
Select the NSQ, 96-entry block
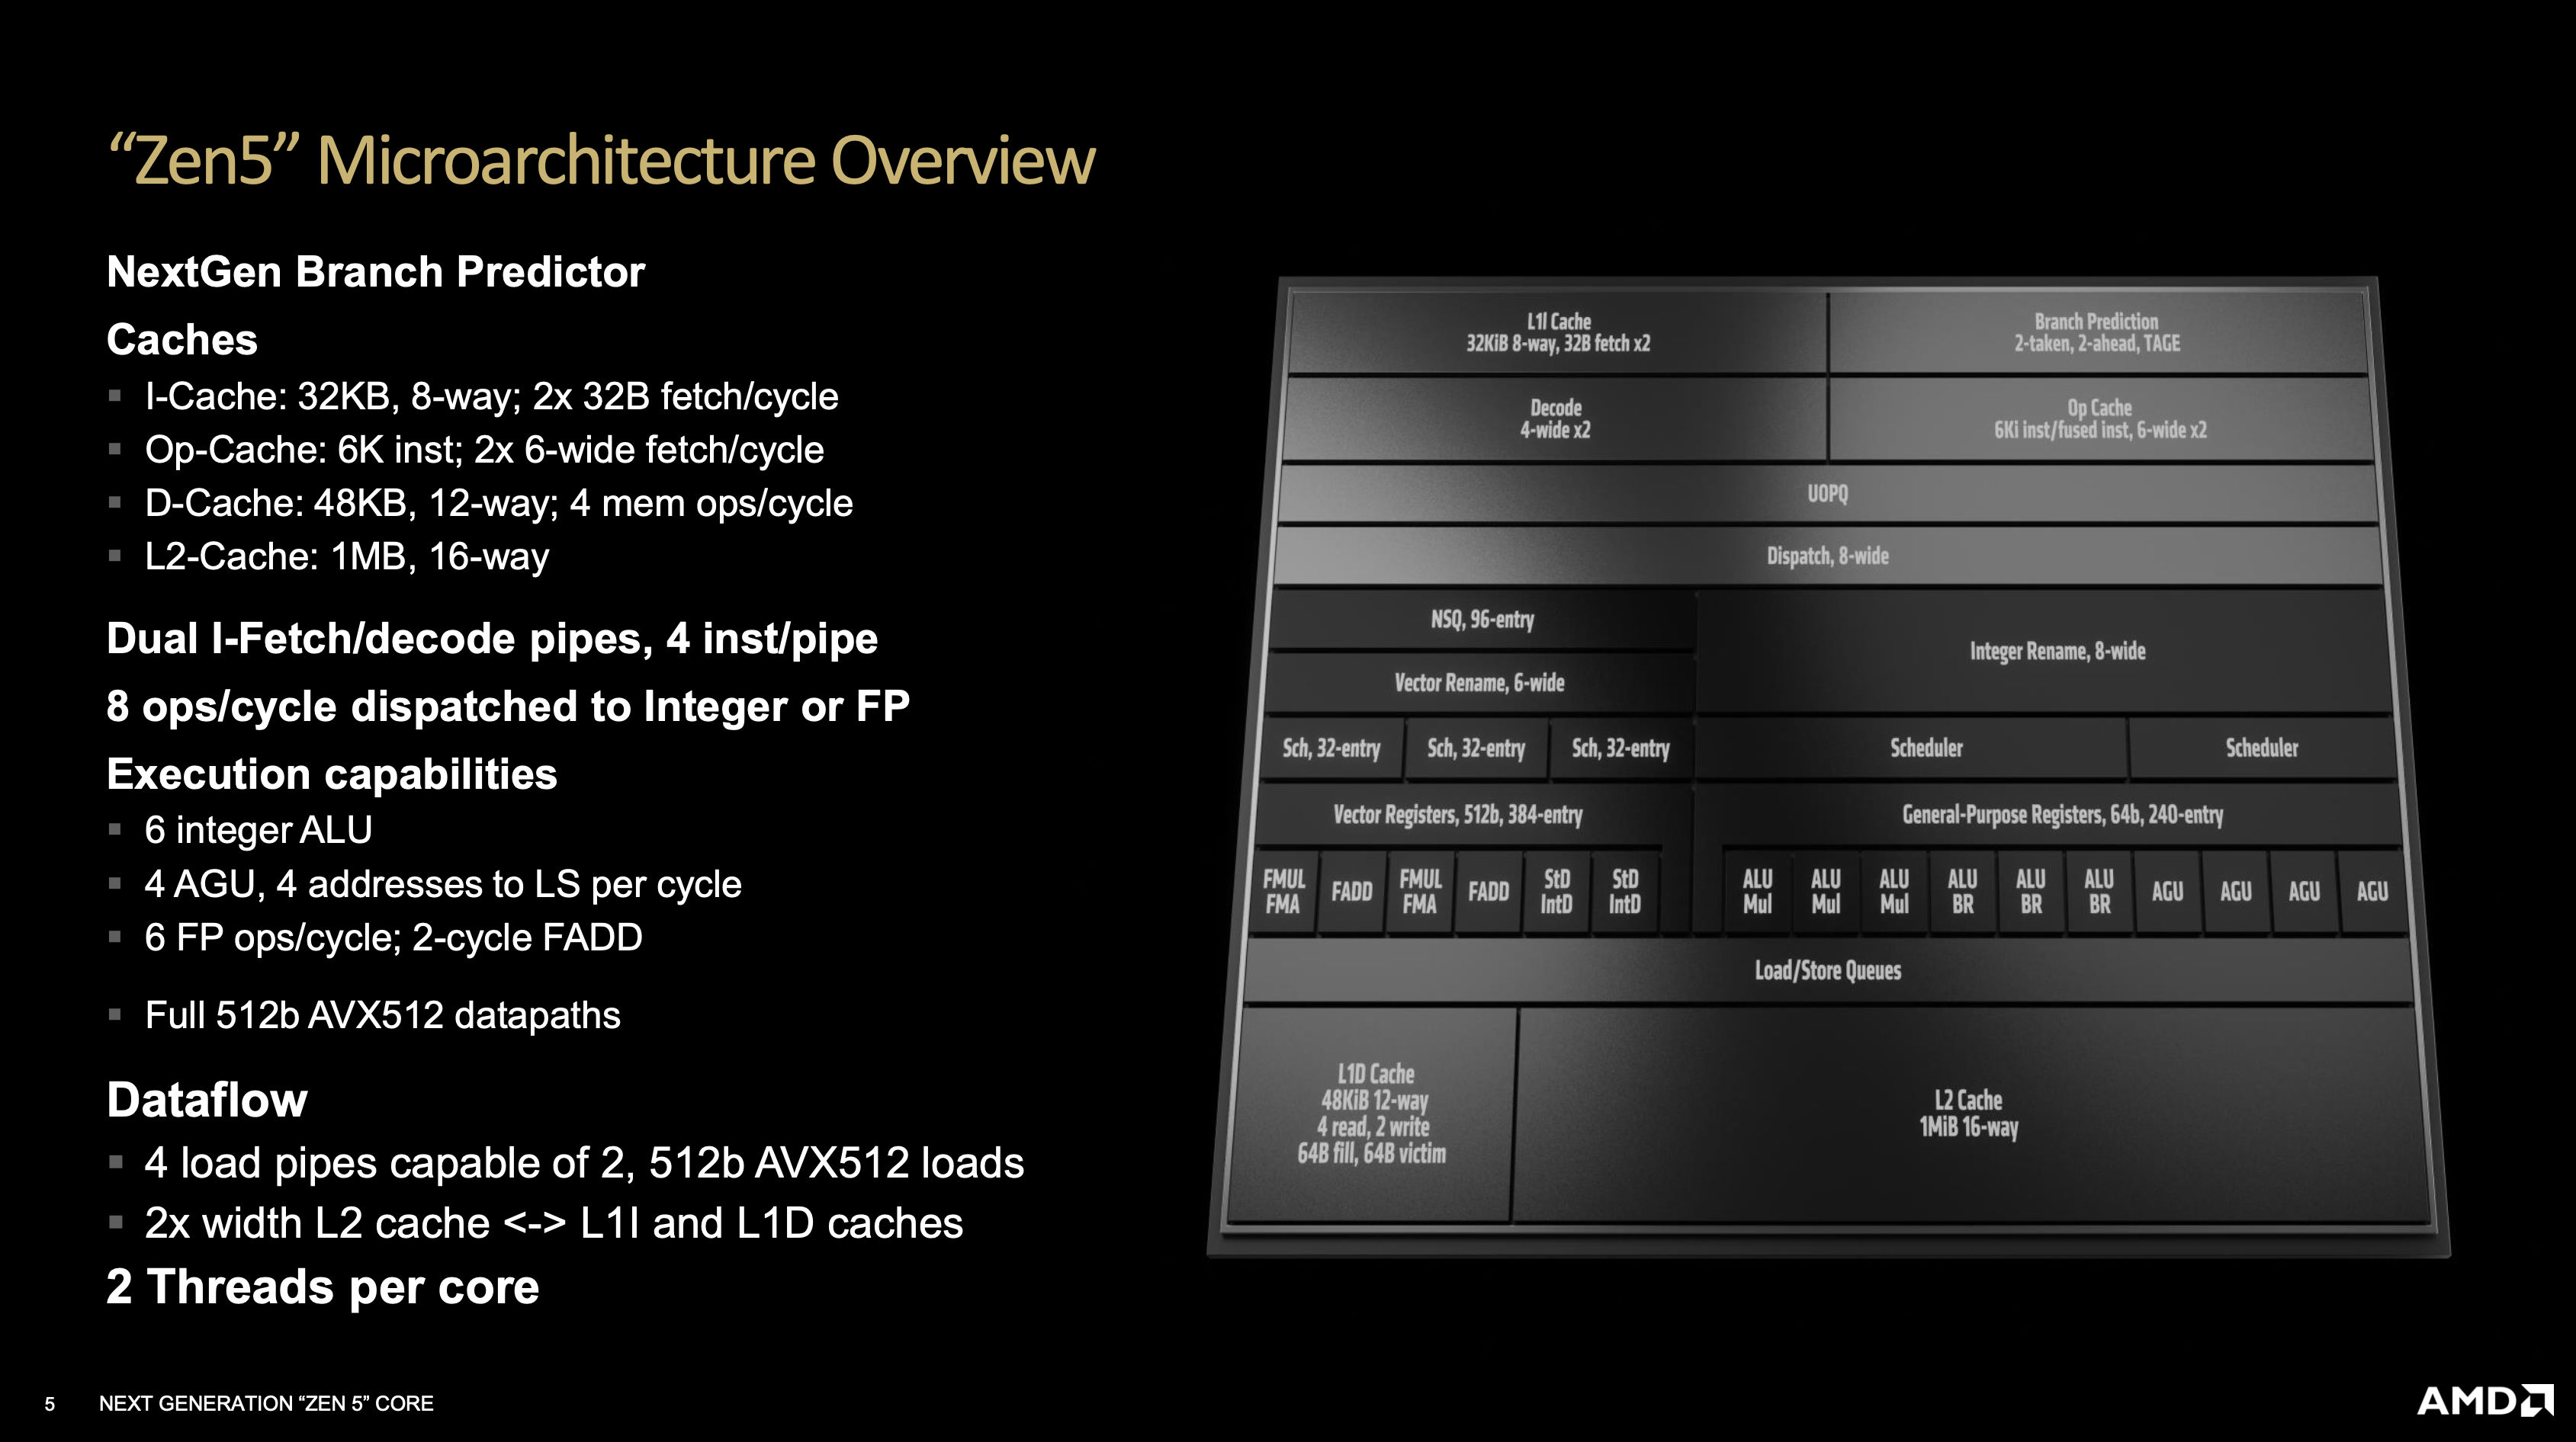point(1482,620)
